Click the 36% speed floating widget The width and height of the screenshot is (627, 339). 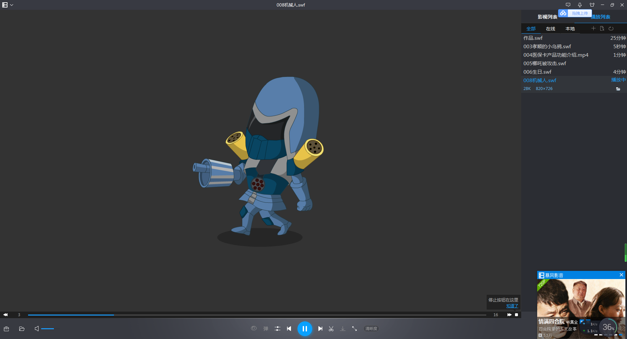point(608,327)
